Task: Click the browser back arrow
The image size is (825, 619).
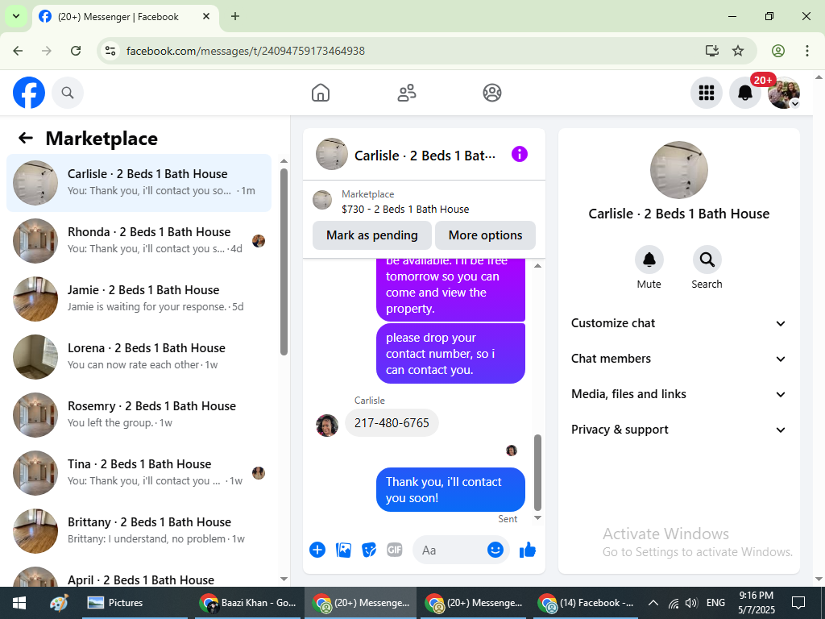Action: tap(18, 51)
